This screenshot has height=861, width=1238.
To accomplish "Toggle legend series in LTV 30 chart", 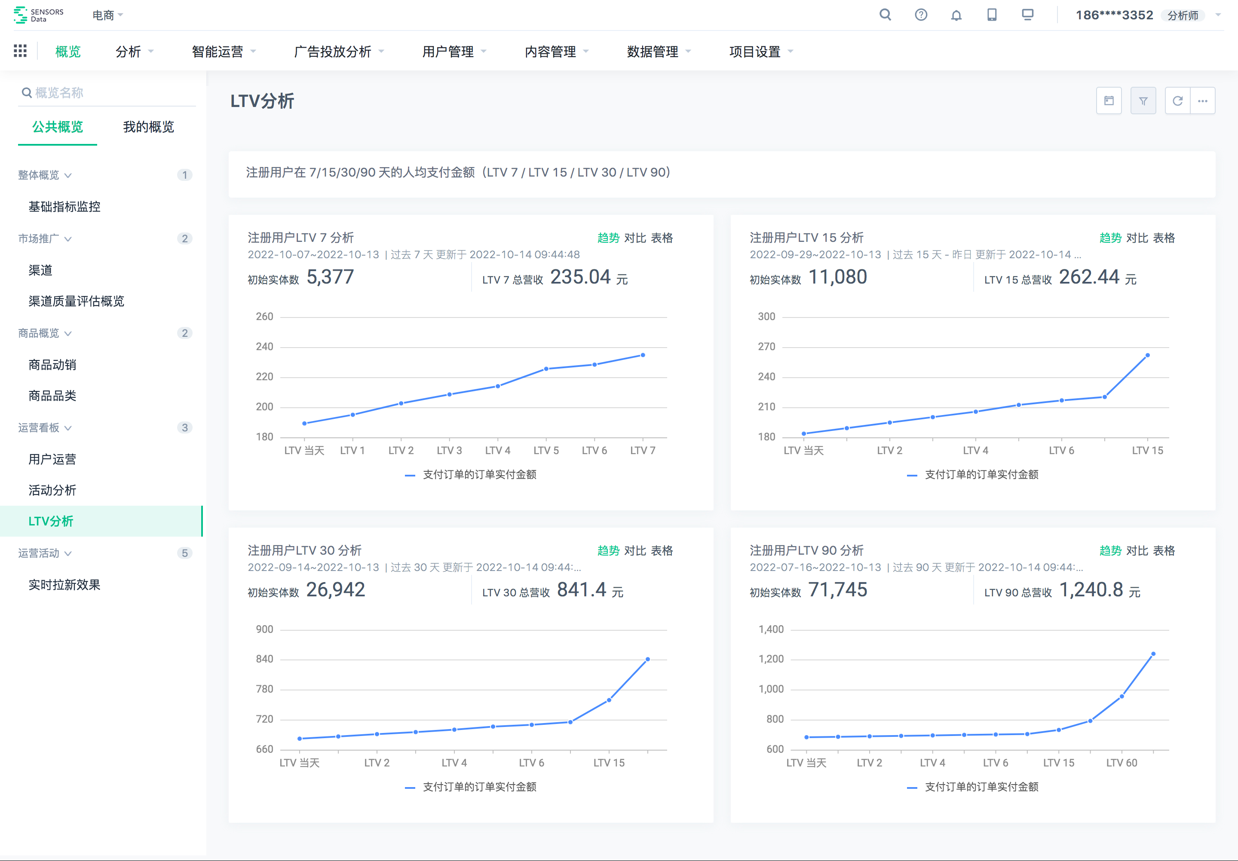I will (471, 787).
